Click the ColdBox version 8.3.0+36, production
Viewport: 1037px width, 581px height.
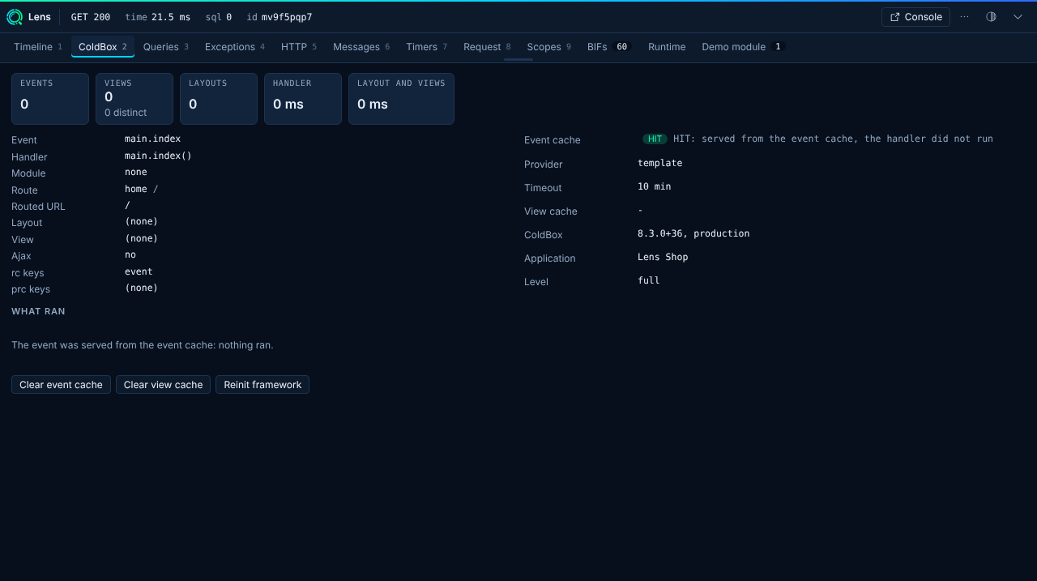(693, 233)
